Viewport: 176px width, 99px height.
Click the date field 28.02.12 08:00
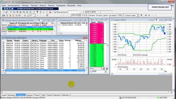92,12
